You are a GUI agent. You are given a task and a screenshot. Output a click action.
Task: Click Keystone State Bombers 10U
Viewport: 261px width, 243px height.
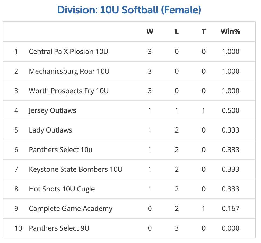coord(76,169)
